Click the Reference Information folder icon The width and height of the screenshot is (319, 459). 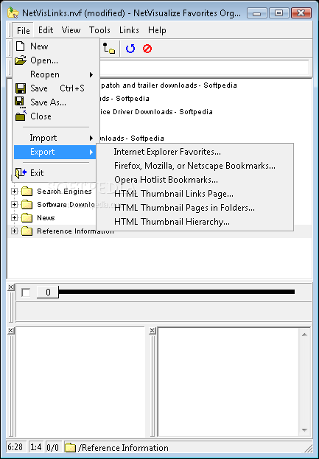pos(27,231)
